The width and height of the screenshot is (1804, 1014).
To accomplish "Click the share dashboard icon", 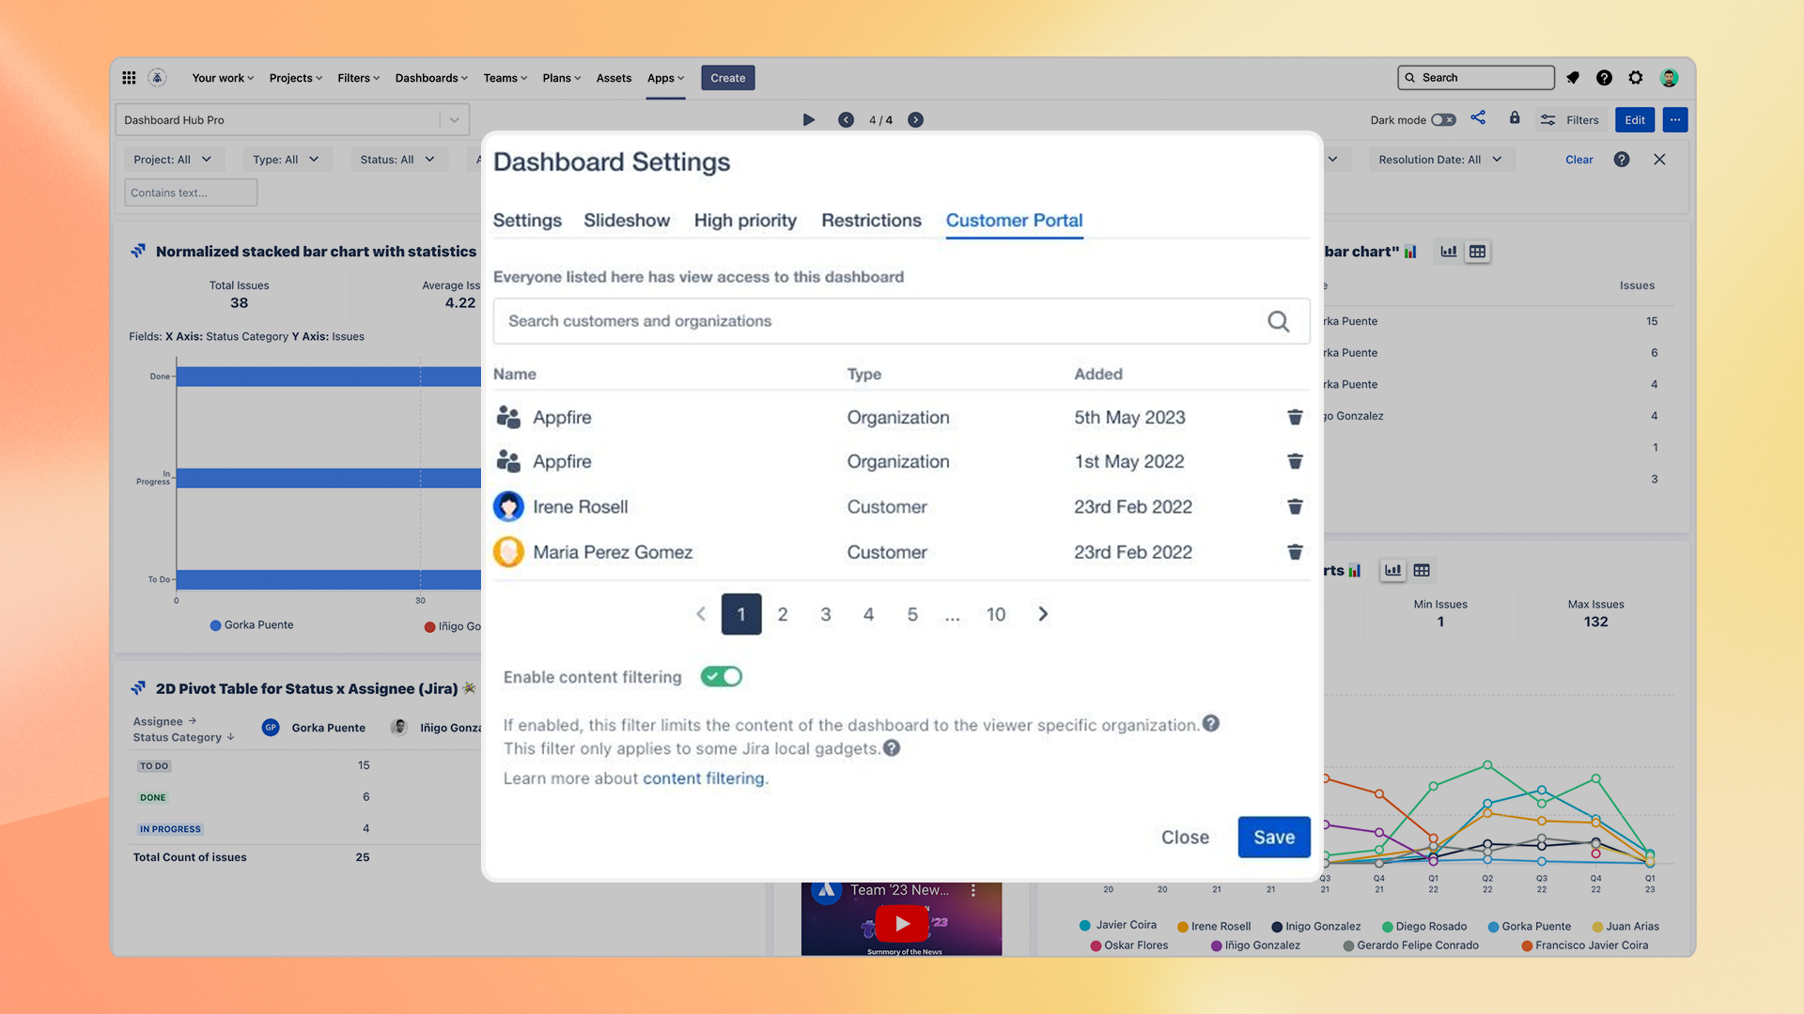I will tap(1478, 118).
